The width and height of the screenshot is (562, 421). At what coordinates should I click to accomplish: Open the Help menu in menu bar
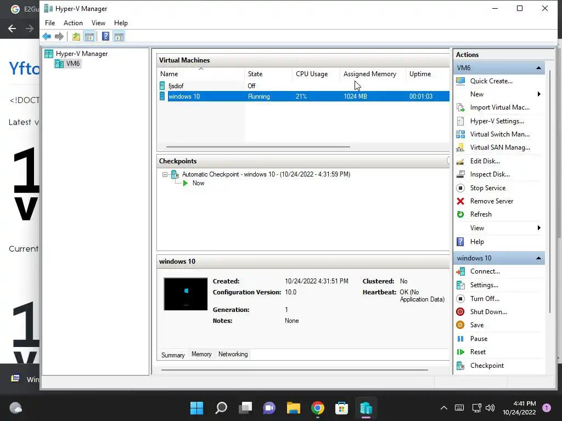coord(121,23)
